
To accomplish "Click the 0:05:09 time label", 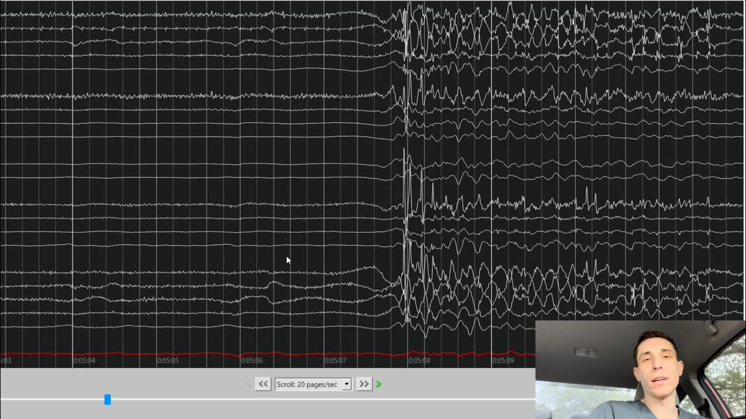I will click(x=503, y=361).
